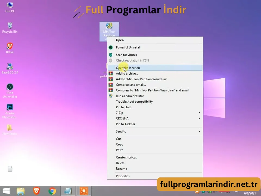Click the 6/6/2021 date in the taskbar
The width and height of the screenshot is (261, 196).
click(x=250, y=193)
